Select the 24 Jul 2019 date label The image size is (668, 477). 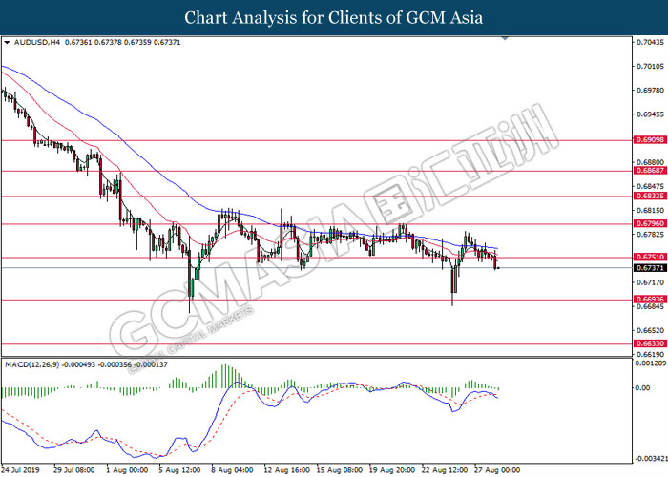[x=21, y=470]
